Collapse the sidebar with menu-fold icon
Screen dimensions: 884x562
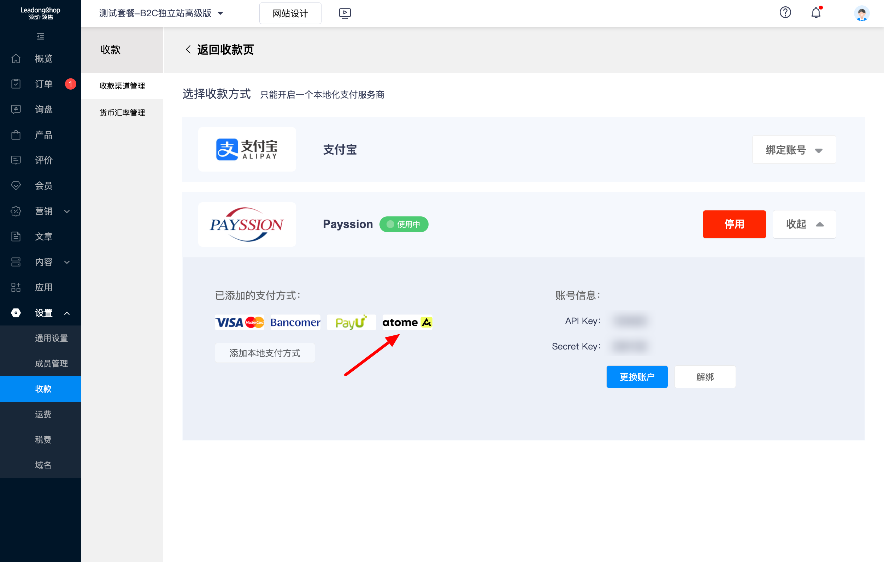tap(40, 36)
